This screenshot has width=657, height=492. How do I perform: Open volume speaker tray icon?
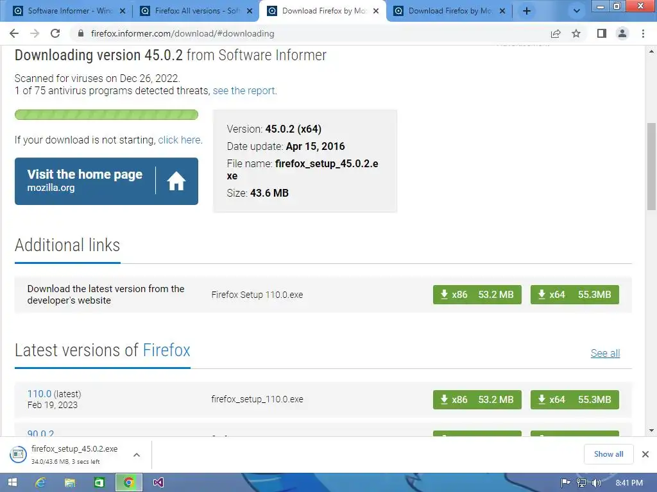[596, 483]
